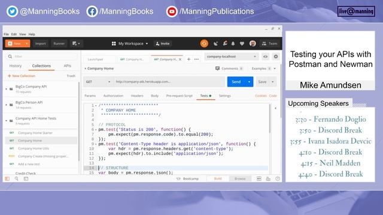Viewport: 383px width, 215px height.
Task: Add a new request tab with plus
Action: [x=189, y=59]
